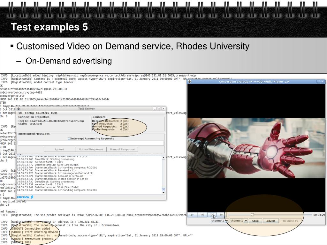Click the log scrollbar down arrow in Test Server
This screenshot has width=327, height=245.
pyautogui.click(x=163, y=193)
